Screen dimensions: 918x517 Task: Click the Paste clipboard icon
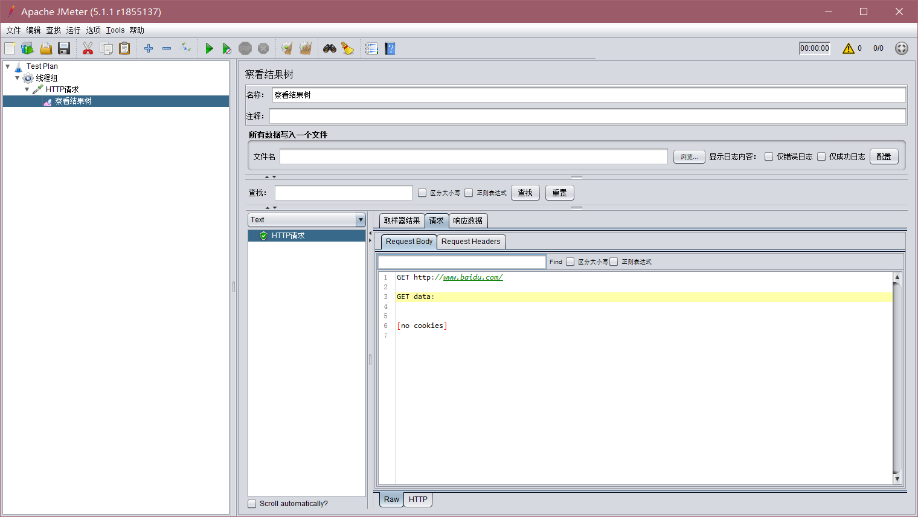pos(124,48)
